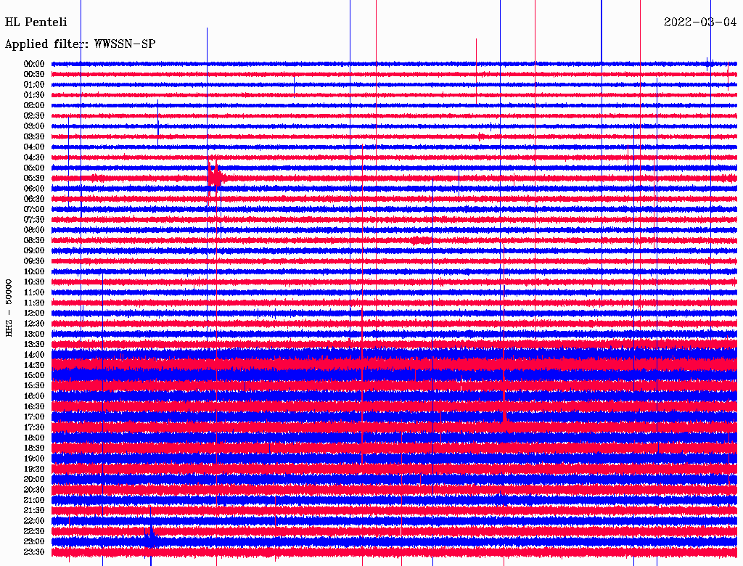Select the 14:30 time row label
Image resolution: width=743 pixels, height=566 pixels.
(x=34, y=365)
